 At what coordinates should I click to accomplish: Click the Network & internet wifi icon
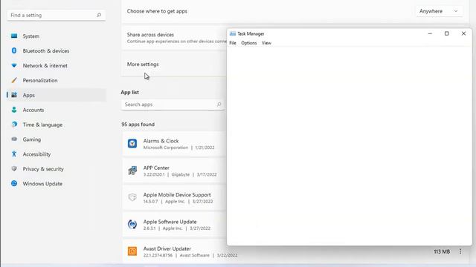(14, 65)
